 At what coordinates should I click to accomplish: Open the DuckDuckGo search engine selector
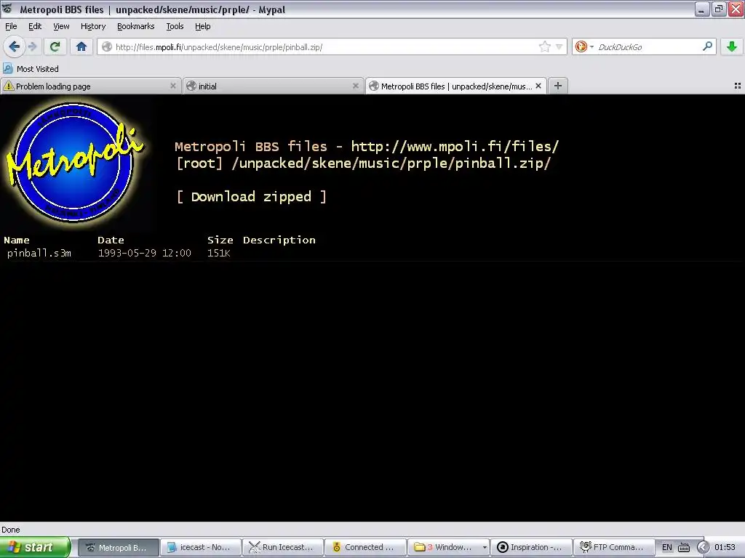click(584, 46)
